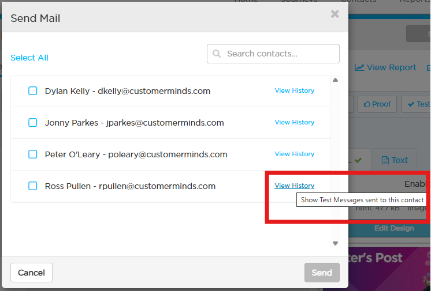Tick the checkbox for Dylan Kelly
This screenshot has height=291, width=431.
[33, 91]
